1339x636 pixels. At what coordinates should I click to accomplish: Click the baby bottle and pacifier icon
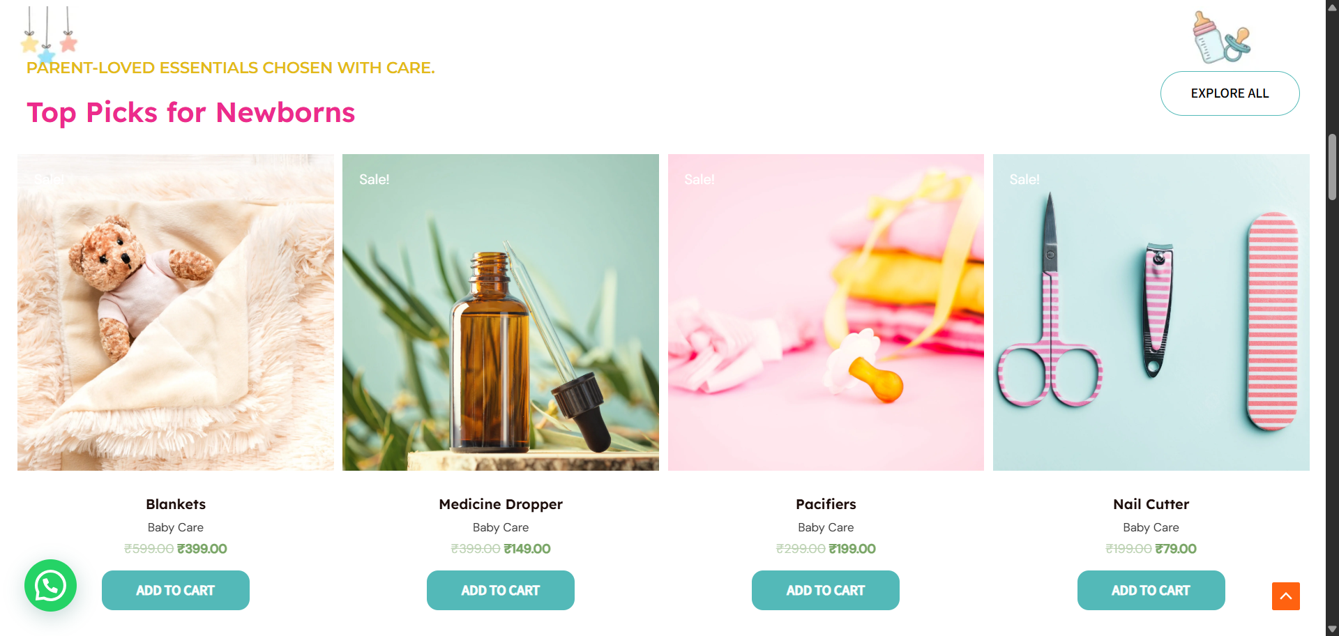(1221, 37)
